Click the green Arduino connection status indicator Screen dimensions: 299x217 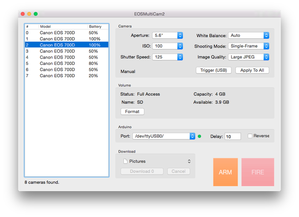click(x=199, y=136)
